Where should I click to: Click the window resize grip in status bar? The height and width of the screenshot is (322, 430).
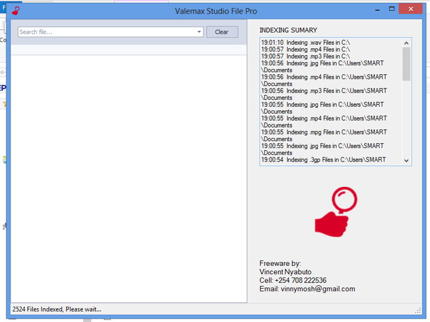click(418, 310)
